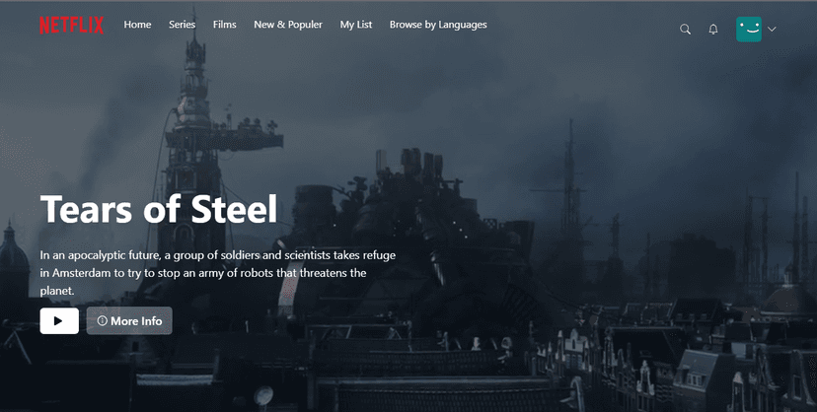
Task: Click the Tears of Steel title heading
Action: click(159, 209)
